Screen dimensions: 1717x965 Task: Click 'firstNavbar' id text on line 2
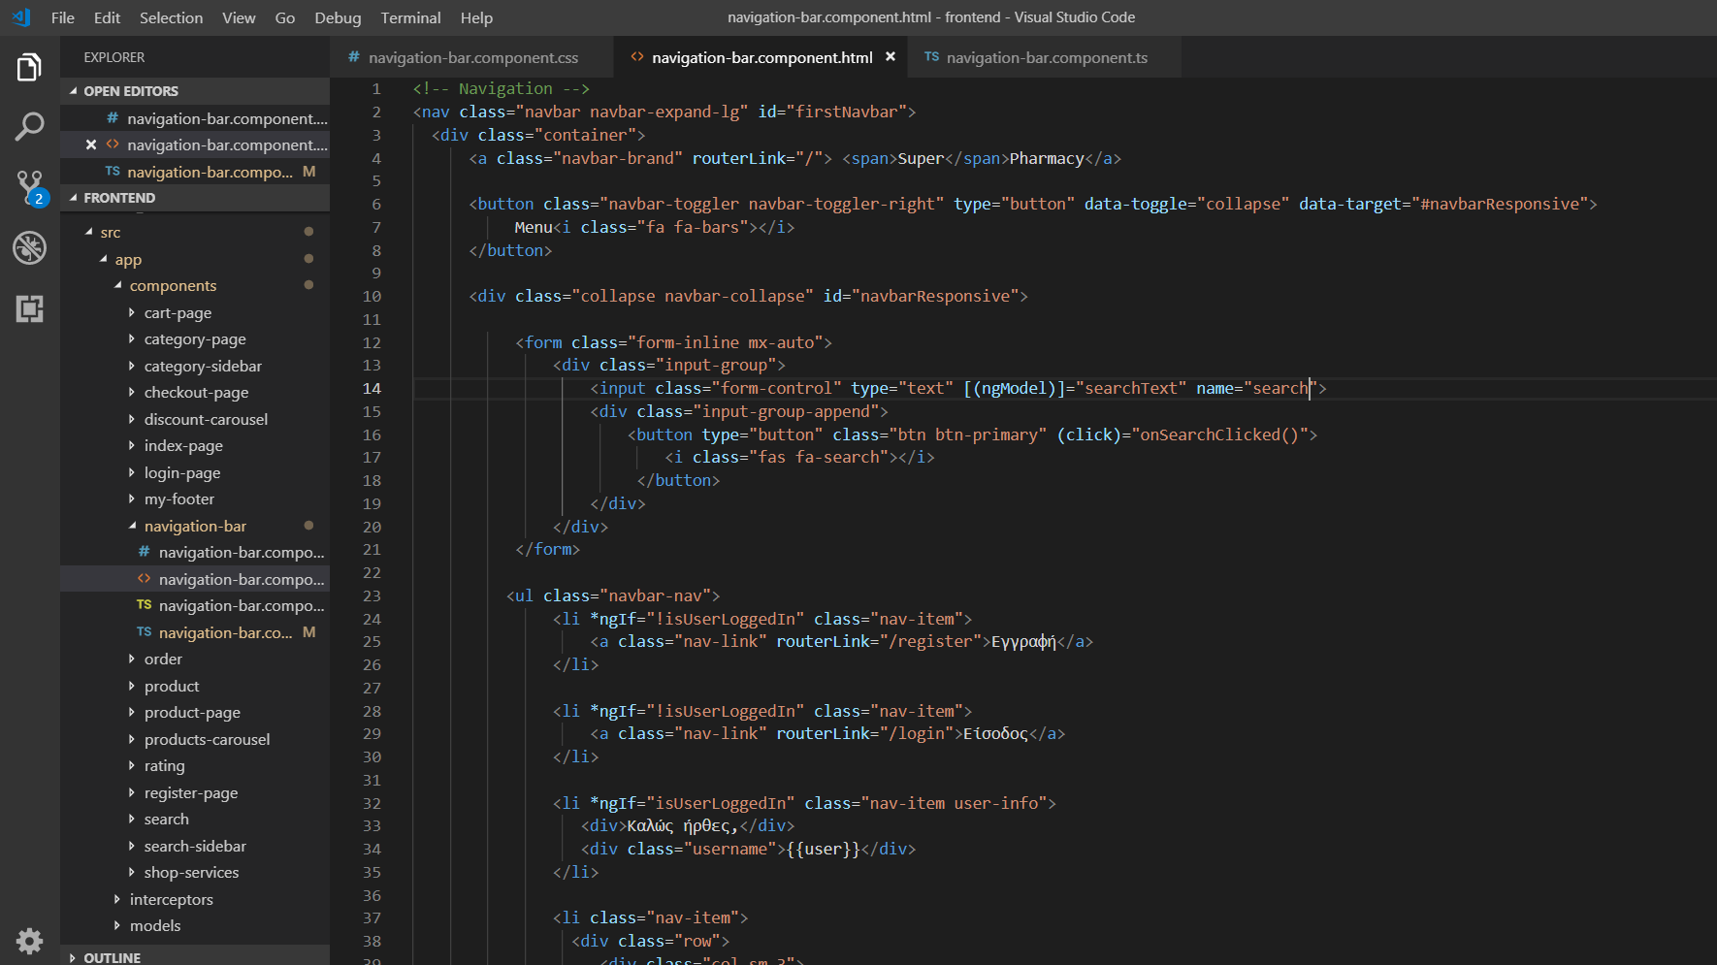846,113
